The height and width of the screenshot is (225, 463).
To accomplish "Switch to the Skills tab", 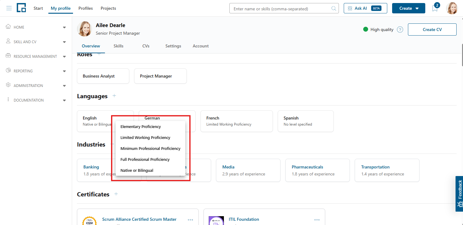I will [x=118, y=46].
